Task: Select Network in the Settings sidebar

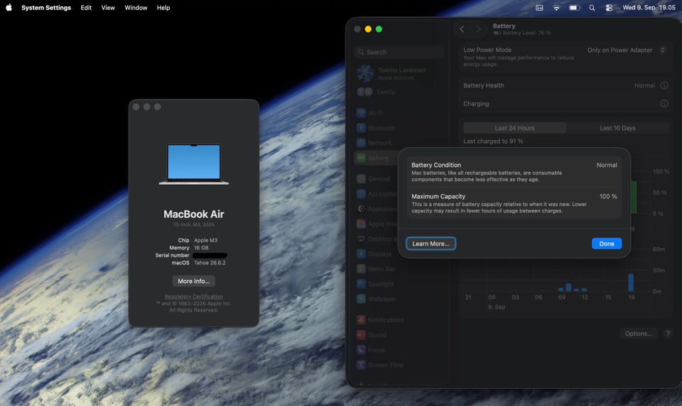Action: tap(399, 143)
